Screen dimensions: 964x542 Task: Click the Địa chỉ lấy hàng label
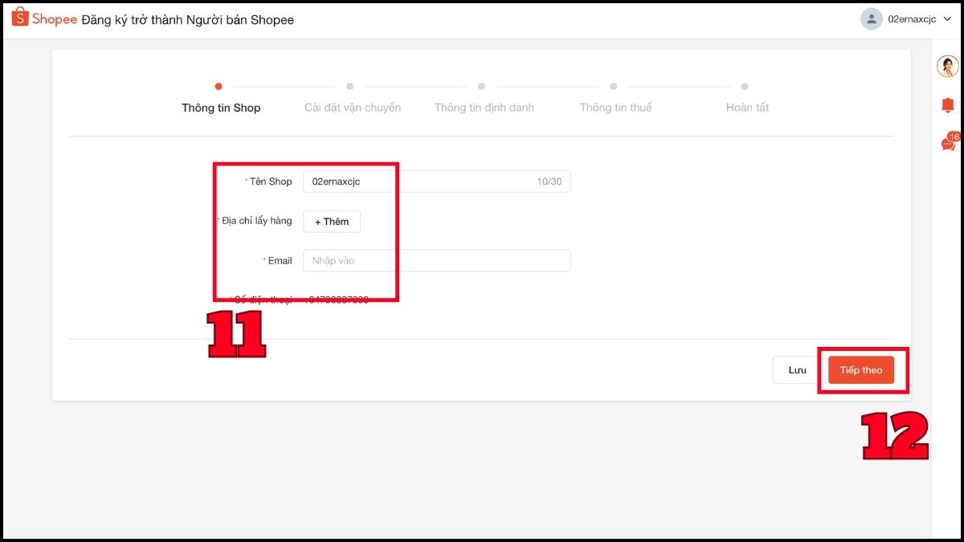(257, 221)
